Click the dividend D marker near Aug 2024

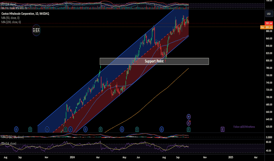(162, 129)
